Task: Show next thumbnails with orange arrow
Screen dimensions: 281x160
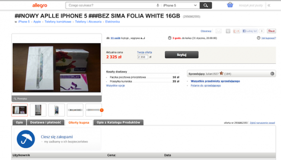Action: pos(102,110)
